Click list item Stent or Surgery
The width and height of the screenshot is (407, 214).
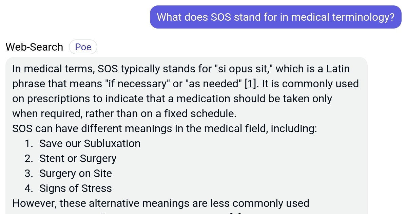point(78,158)
